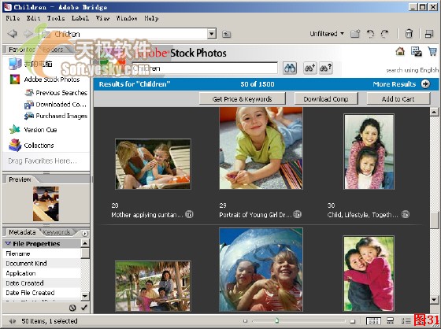Open the Children path dropdown
441x329 pixels.
[x=212, y=34]
